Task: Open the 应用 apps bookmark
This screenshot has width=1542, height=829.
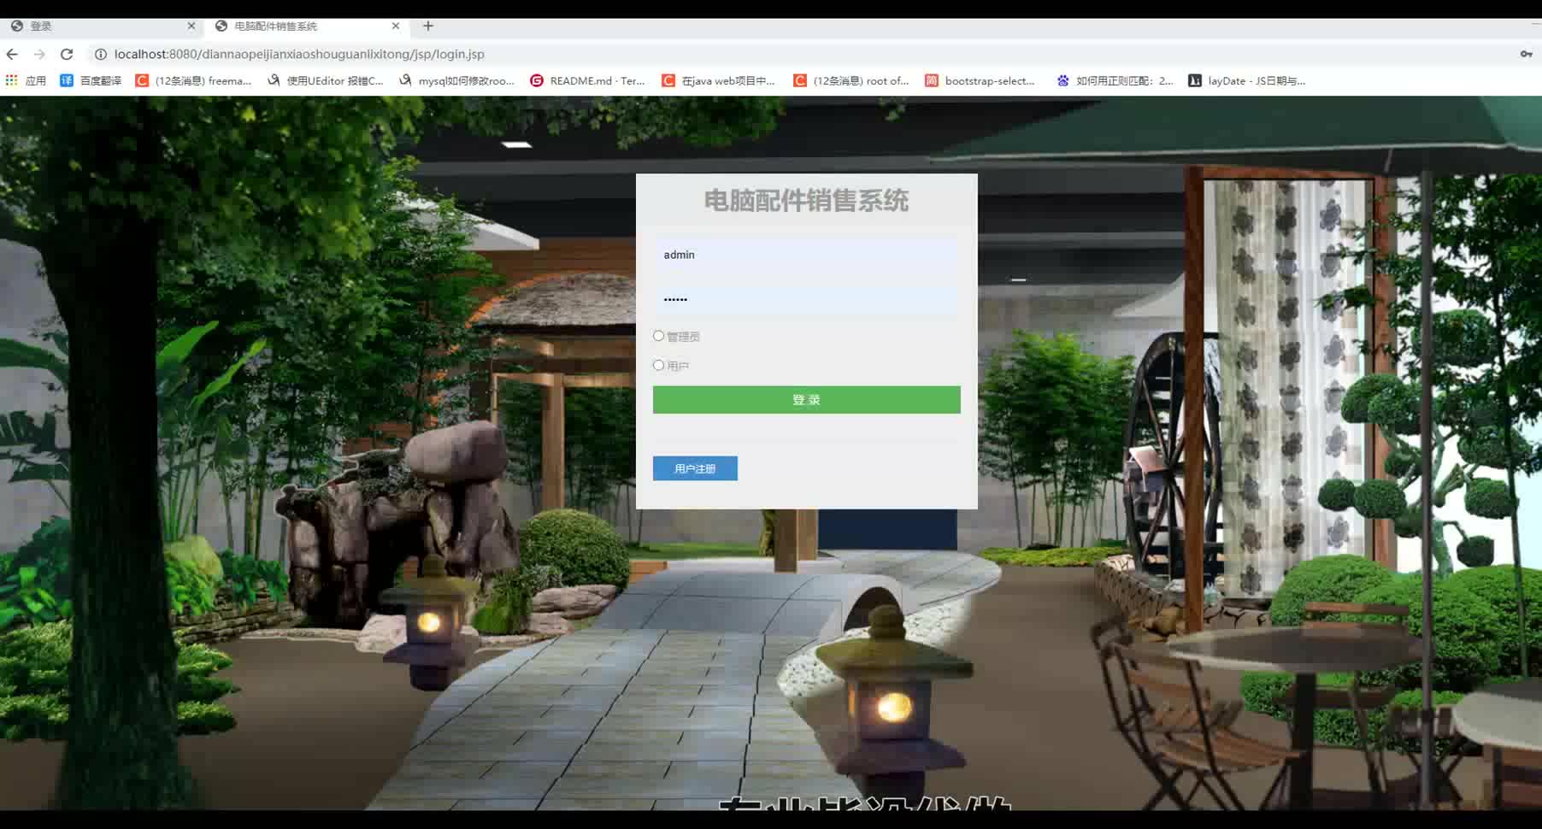Action: [26, 80]
